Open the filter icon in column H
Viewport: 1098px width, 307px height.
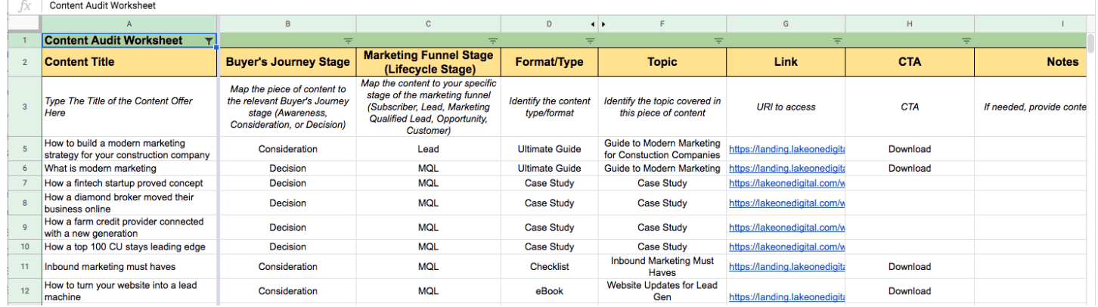pos(966,41)
